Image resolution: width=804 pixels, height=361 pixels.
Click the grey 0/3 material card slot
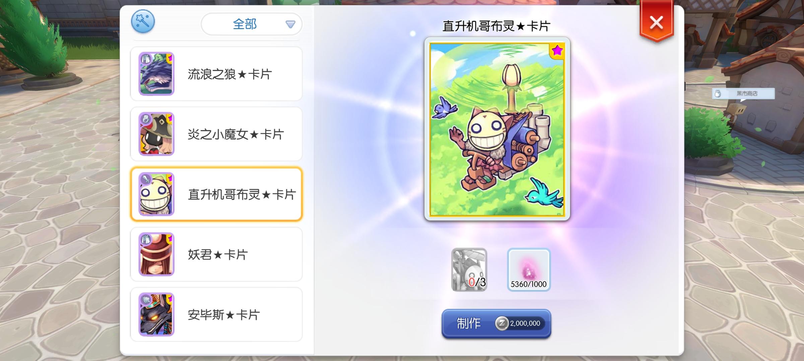click(x=469, y=270)
